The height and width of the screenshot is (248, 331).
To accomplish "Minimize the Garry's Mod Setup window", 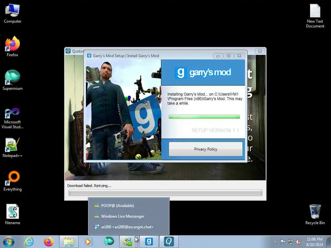I will click(218, 56).
